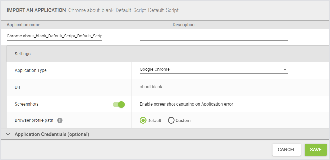This screenshot has height=160, width=330.
Task: Save the imported application
Action: [315, 149]
